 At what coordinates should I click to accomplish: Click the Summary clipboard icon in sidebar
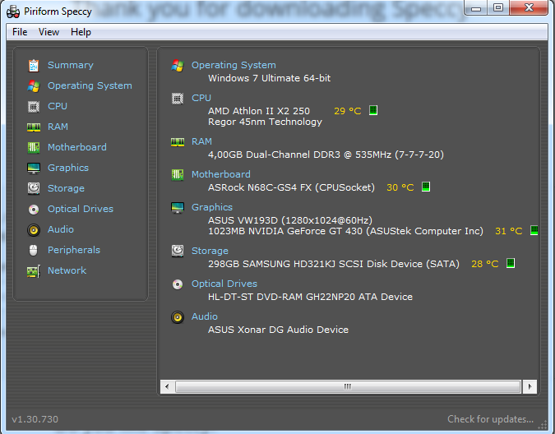[34, 65]
